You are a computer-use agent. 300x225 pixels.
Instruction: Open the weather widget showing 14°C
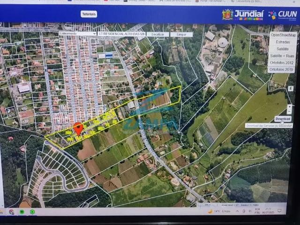219,211
